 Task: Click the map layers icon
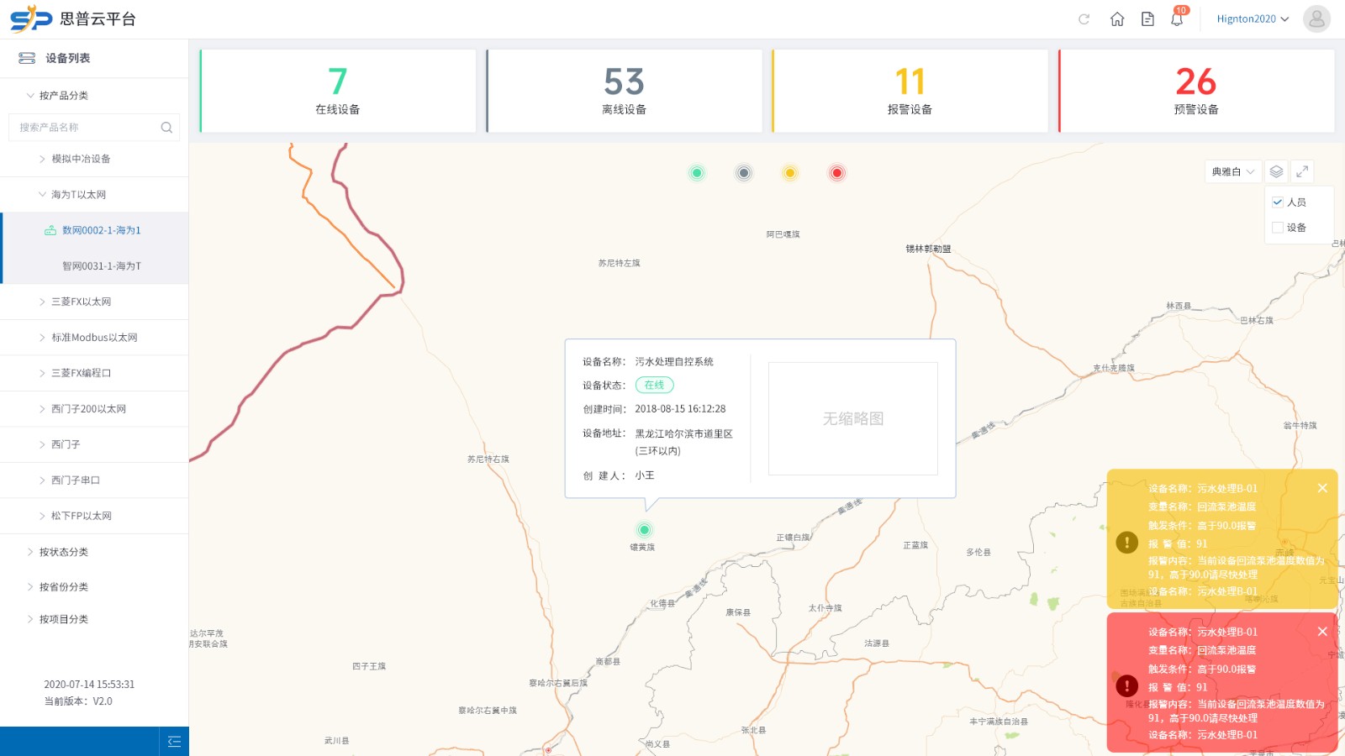point(1276,171)
